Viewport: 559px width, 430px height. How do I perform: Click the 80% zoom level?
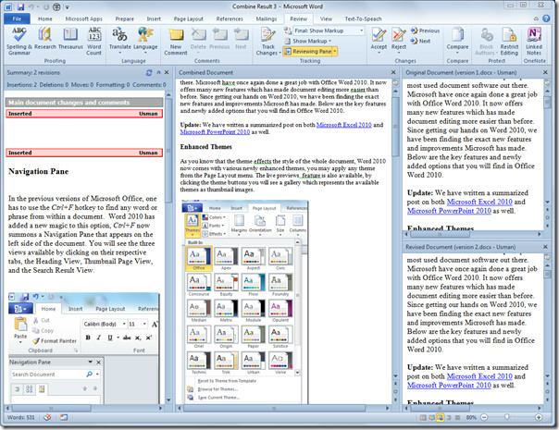471,417
